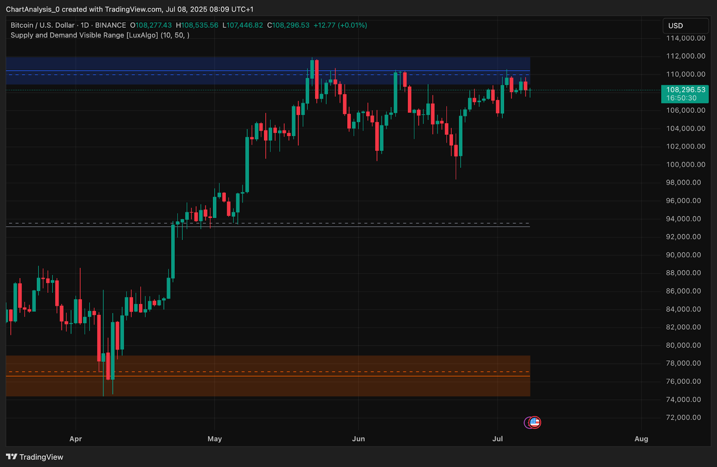Open the USD currency selector
The height and width of the screenshot is (467, 717).
[x=685, y=26]
